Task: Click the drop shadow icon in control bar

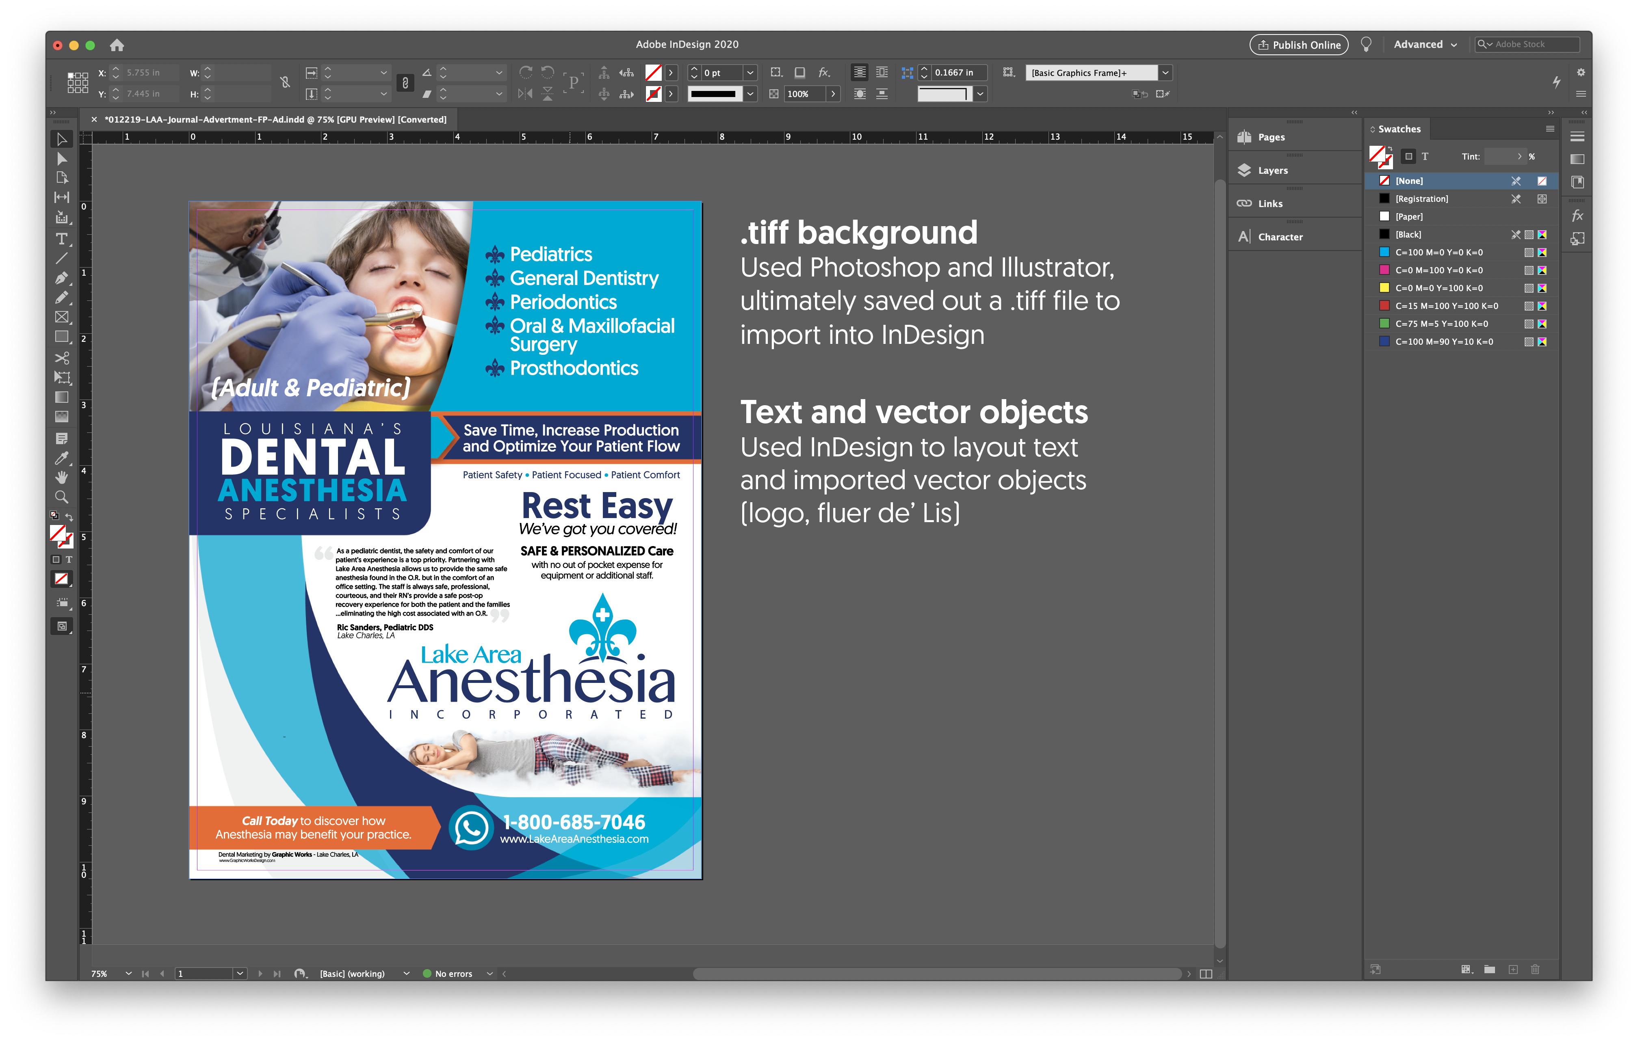Action: tap(800, 73)
